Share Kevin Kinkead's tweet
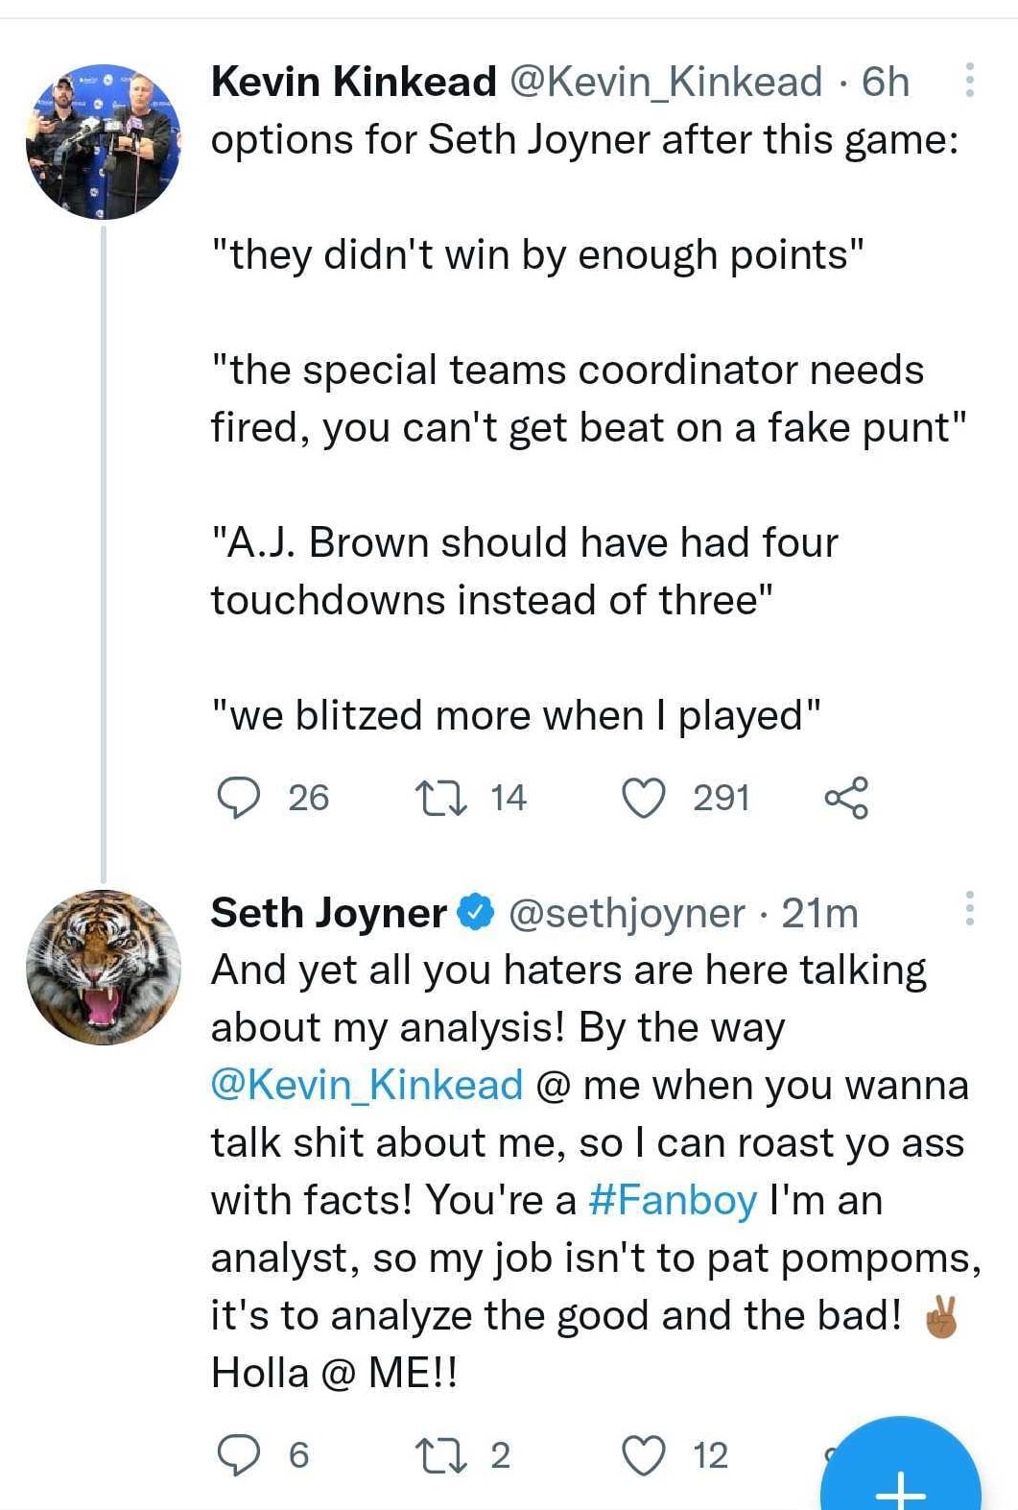 846,798
